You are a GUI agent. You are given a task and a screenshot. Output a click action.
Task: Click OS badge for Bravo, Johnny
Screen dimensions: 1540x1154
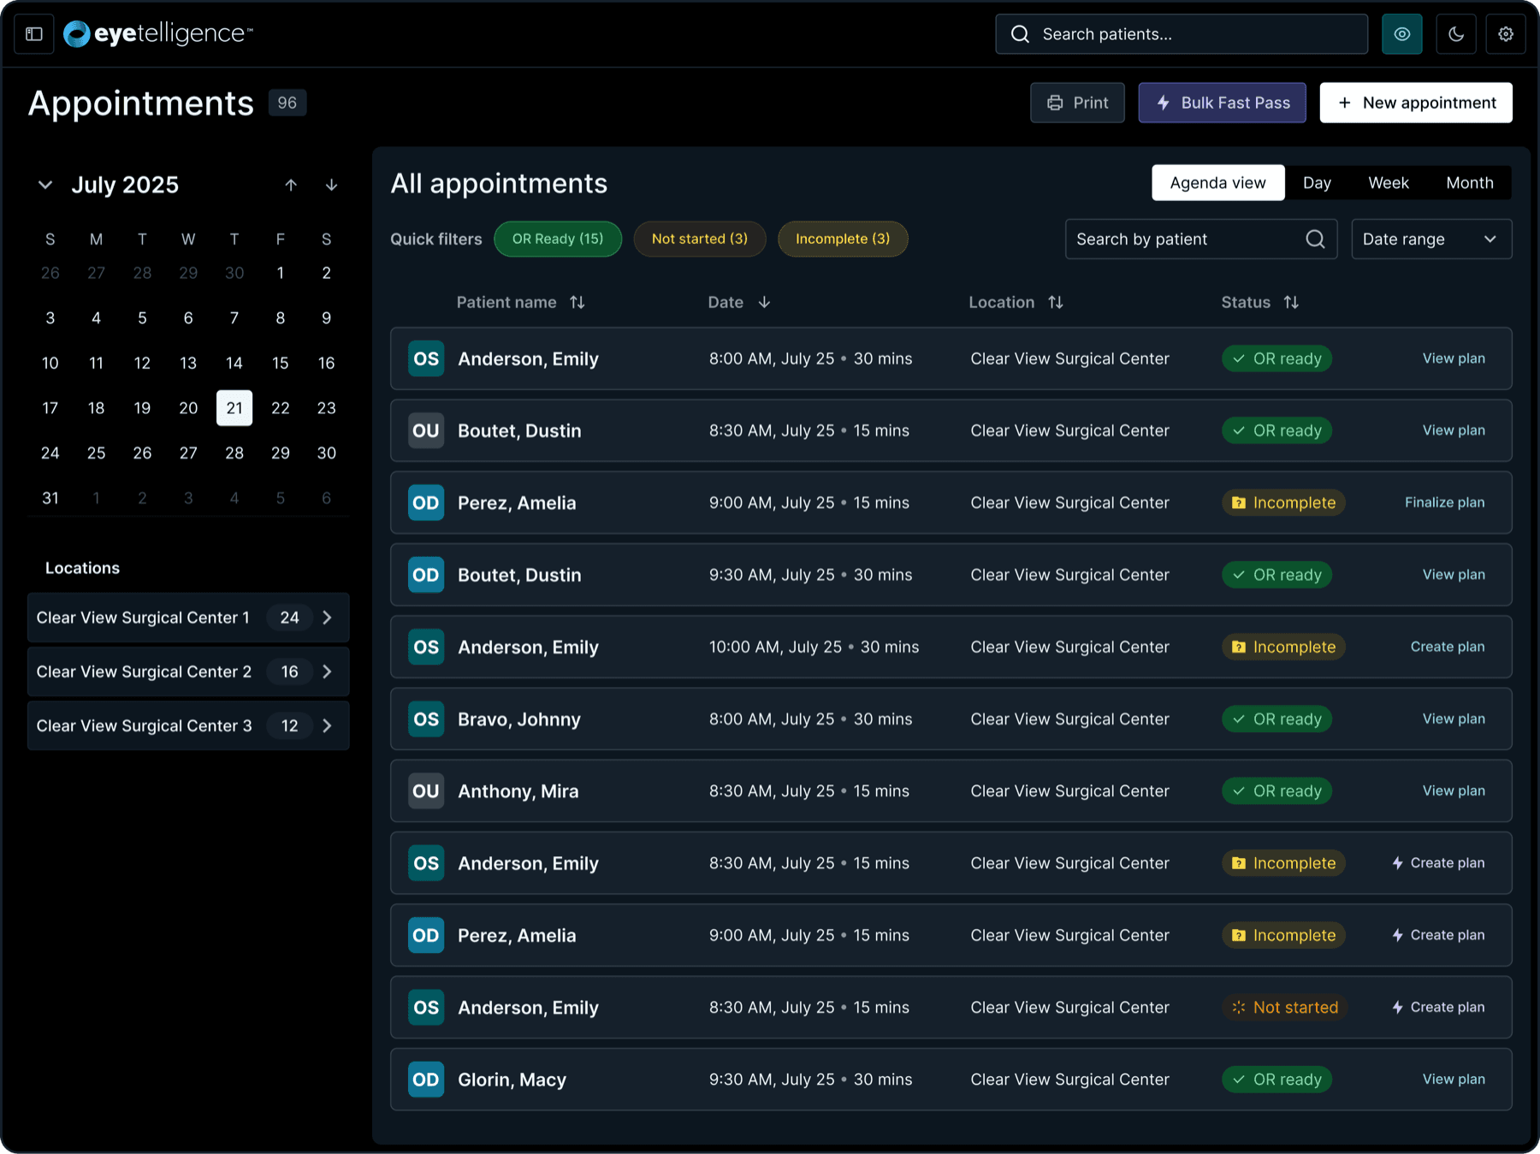click(426, 719)
